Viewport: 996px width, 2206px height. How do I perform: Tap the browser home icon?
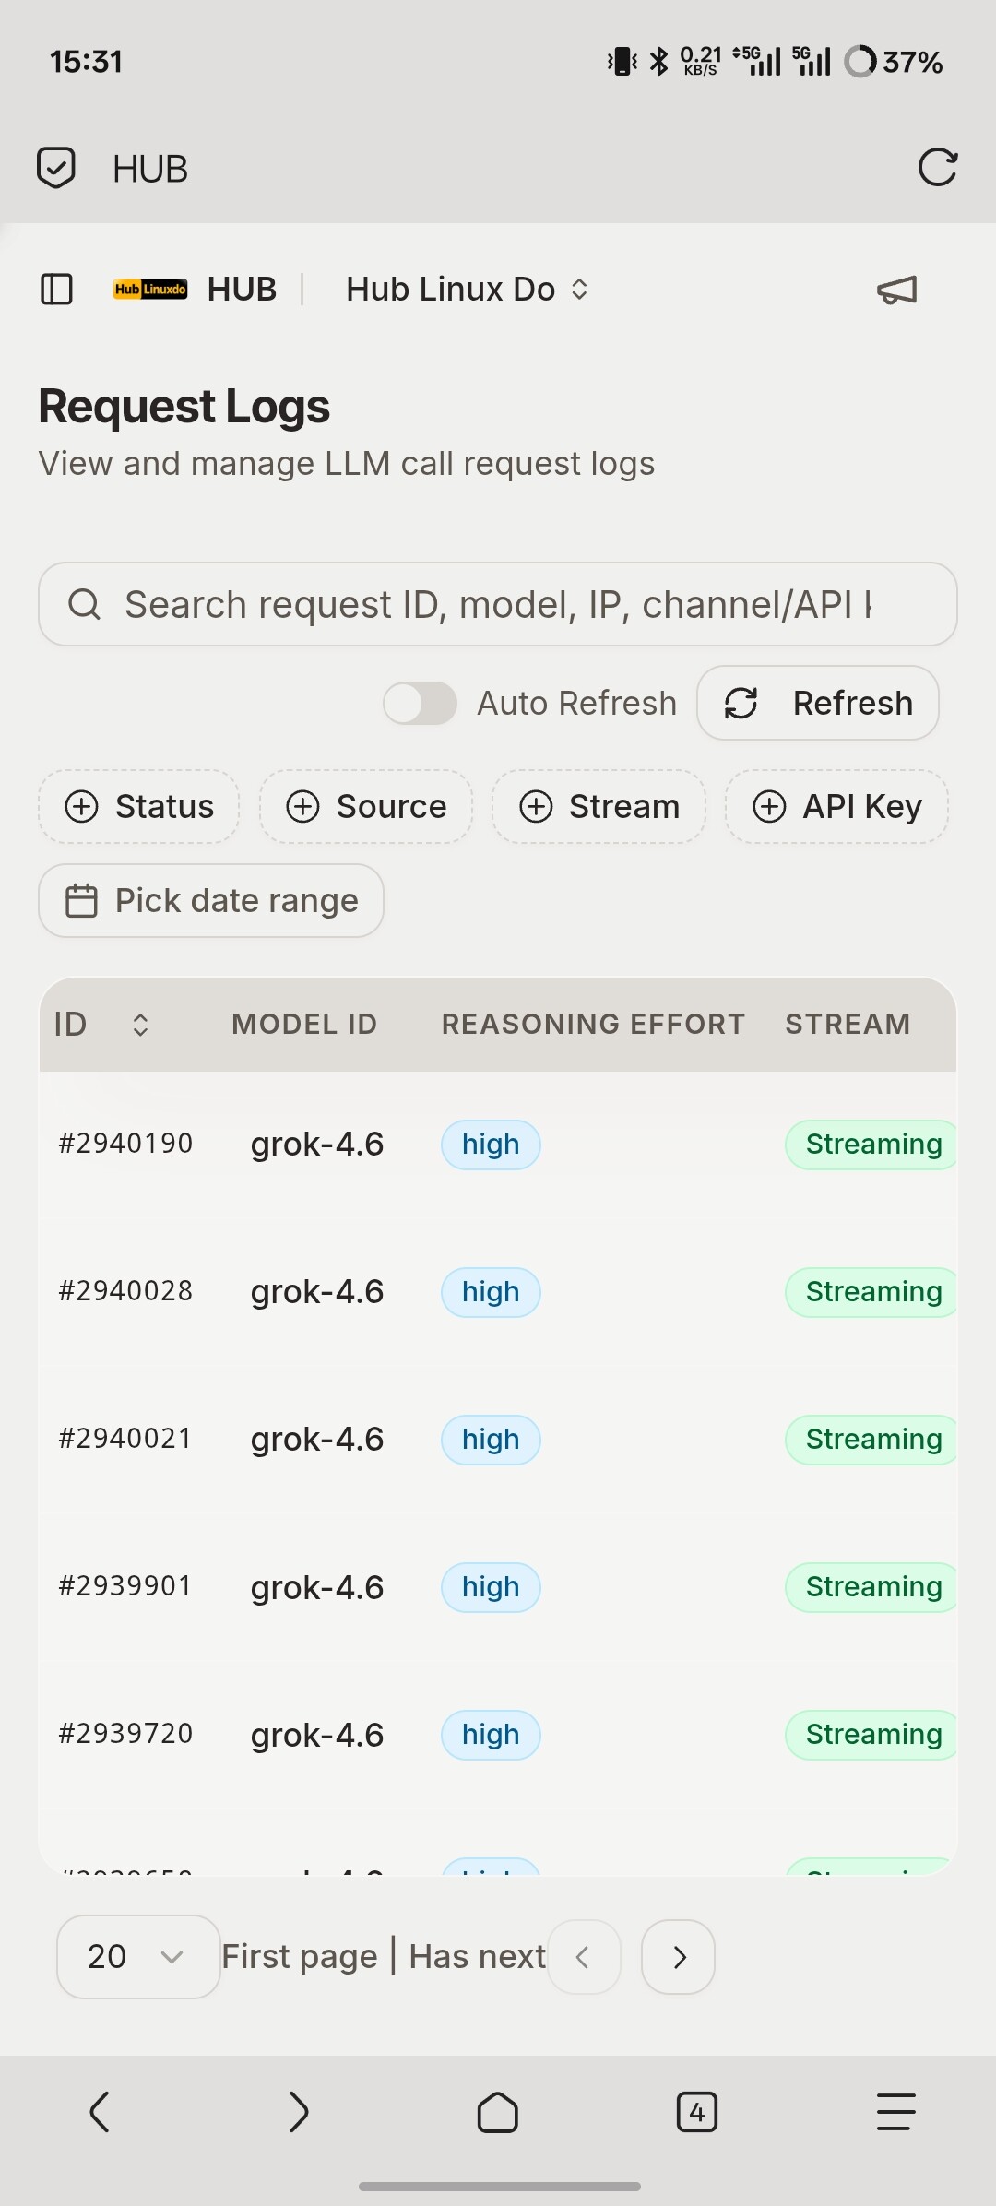pos(498,2112)
